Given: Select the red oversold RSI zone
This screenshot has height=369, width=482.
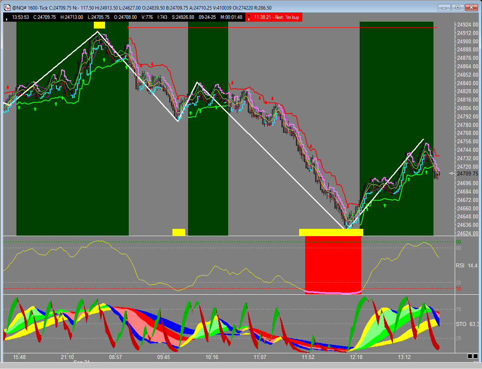Looking at the screenshot, I should click(x=333, y=265).
